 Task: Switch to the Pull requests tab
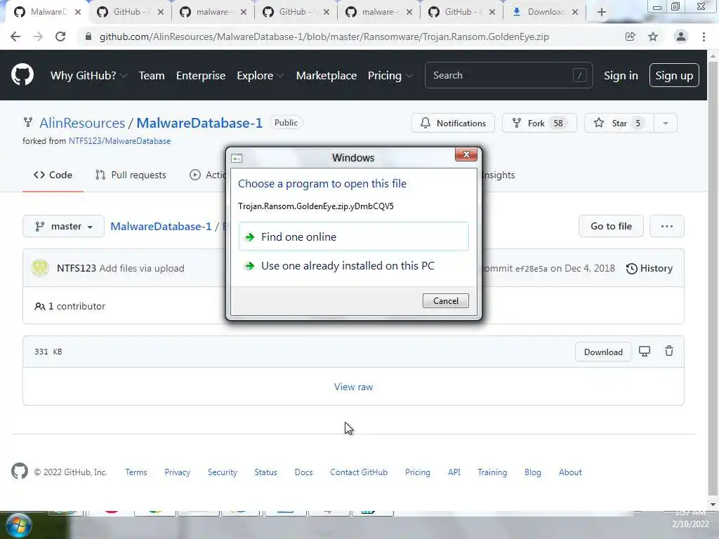coord(131,175)
